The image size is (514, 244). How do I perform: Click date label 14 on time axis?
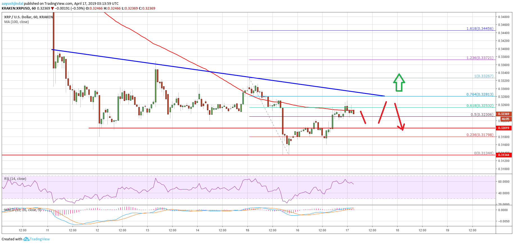click(x=197, y=230)
